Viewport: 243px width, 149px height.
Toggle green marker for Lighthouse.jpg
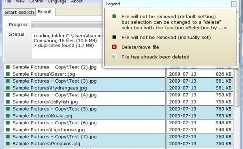8,130
